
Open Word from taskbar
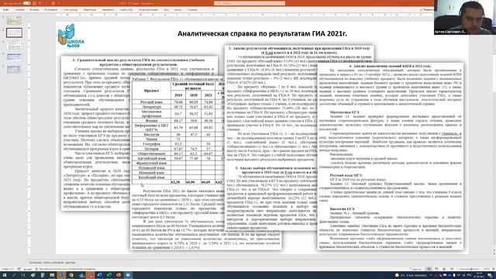click(x=99, y=275)
